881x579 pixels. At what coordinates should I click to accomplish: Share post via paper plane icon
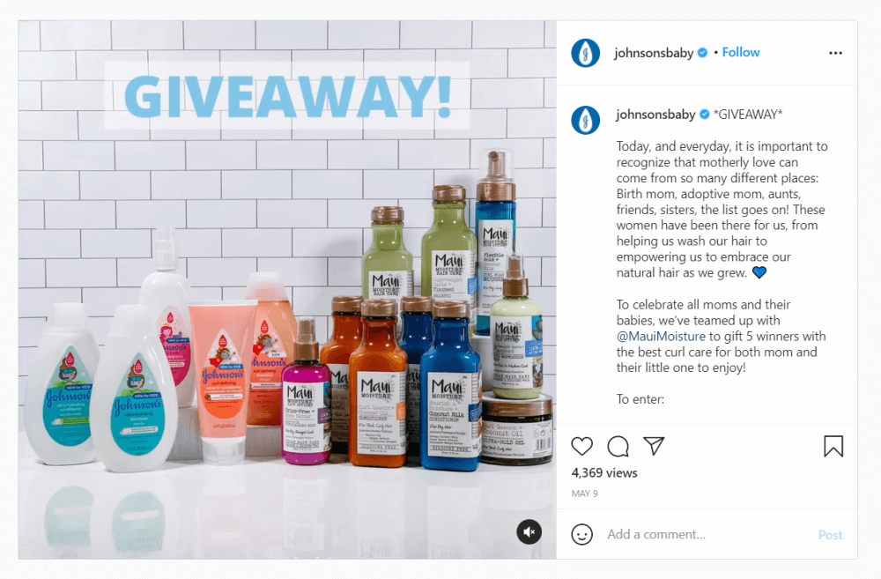[x=654, y=446]
